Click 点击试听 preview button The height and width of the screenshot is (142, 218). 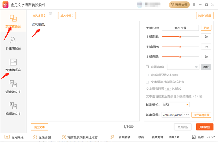click(183, 127)
